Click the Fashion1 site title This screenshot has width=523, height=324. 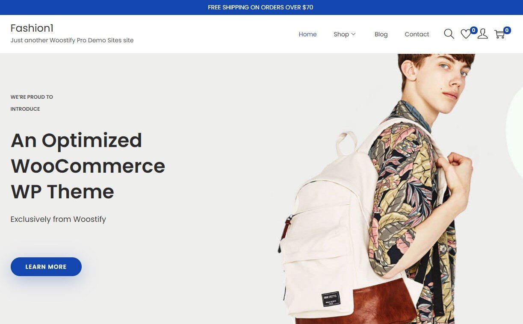[32, 28]
